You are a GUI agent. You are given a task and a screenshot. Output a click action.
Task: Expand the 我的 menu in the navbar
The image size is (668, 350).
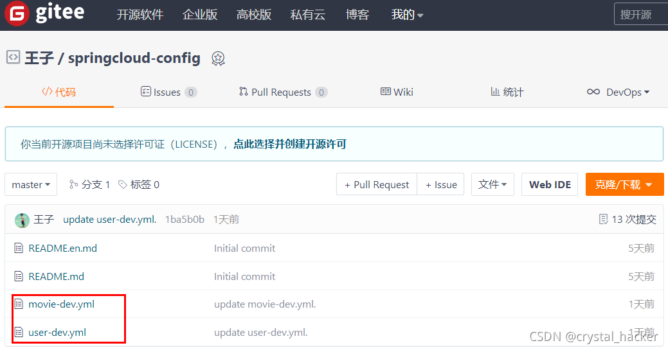pyautogui.click(x=407, y=15)
